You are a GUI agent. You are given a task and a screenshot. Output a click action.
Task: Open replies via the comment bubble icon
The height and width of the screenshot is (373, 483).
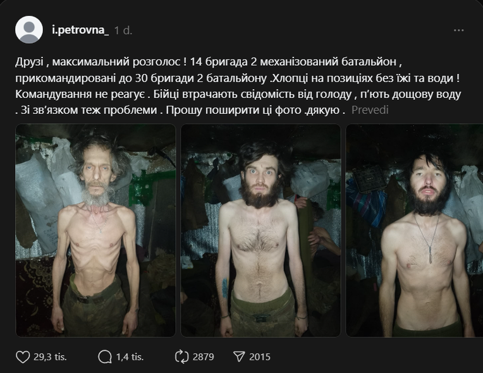pos(105,357)
